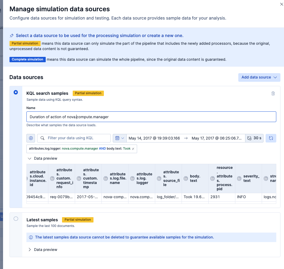Click the end date May 17, 2017
The image size is (284, 269).
(x=217, y=138)
